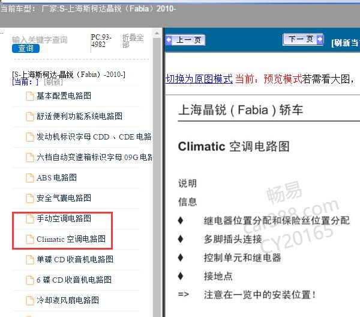Select Climatic 空调电路图 entry
Viewport: 360px width, 317px height.
click(71, 239)
